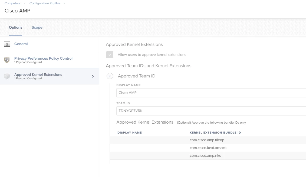Collapse the Approved Team ID section
The image size is (306, 177).
[x=110, y=76]
